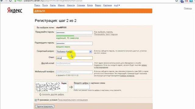
Task: Open the Видео navigation link
Action: pyautogui.click(x=98, y=5)
